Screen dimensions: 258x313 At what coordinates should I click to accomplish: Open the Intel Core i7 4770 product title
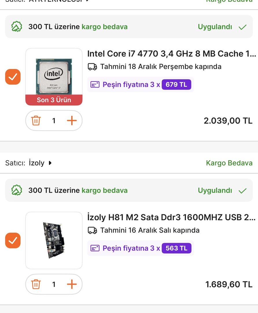[x=172, y=54]
